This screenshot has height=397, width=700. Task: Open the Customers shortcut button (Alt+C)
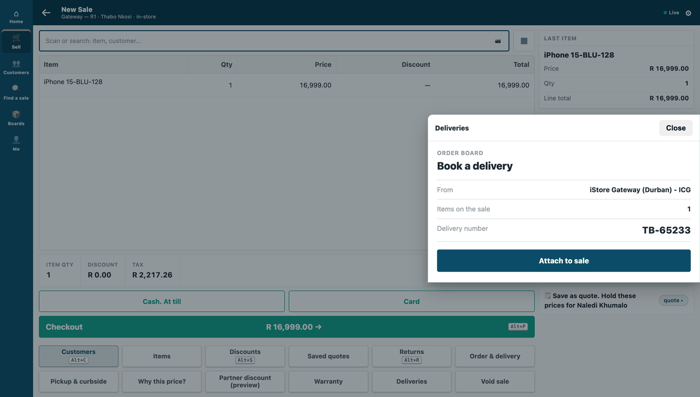click(x=79, y=356)
